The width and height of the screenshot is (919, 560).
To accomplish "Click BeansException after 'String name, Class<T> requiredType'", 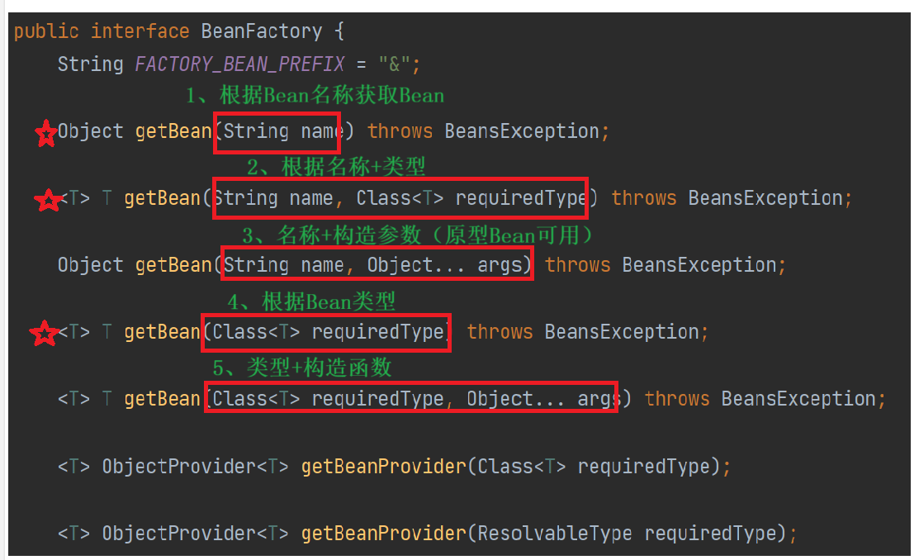I will tap(765, 198).
